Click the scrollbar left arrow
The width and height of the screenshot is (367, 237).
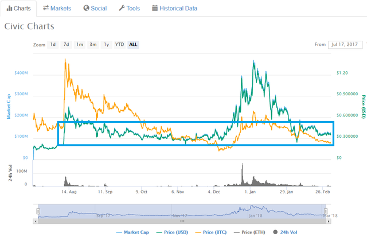36,221
